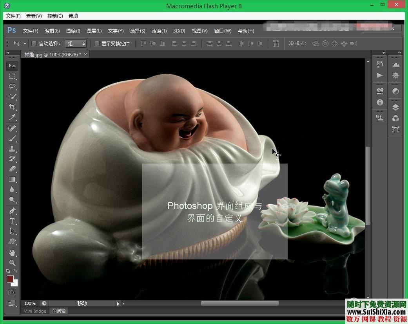Open the Layers panel icon

395,107
